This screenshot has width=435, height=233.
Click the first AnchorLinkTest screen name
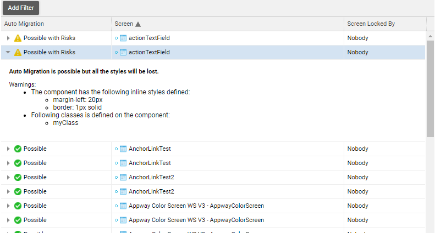pyautogui.click(x=150, y=149)
